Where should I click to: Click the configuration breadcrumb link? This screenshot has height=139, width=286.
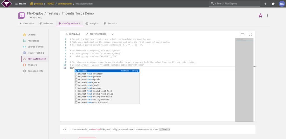coord(65,4)
